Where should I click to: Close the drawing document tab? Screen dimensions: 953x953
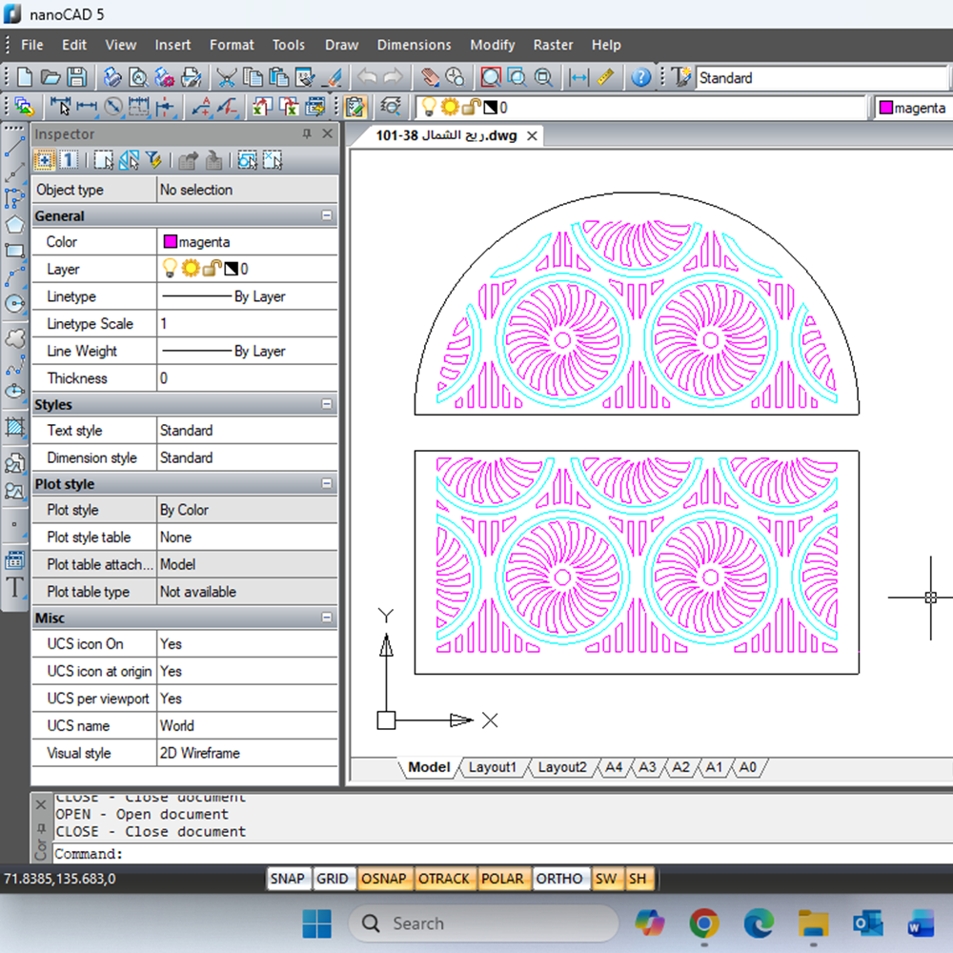pos(532,136)
